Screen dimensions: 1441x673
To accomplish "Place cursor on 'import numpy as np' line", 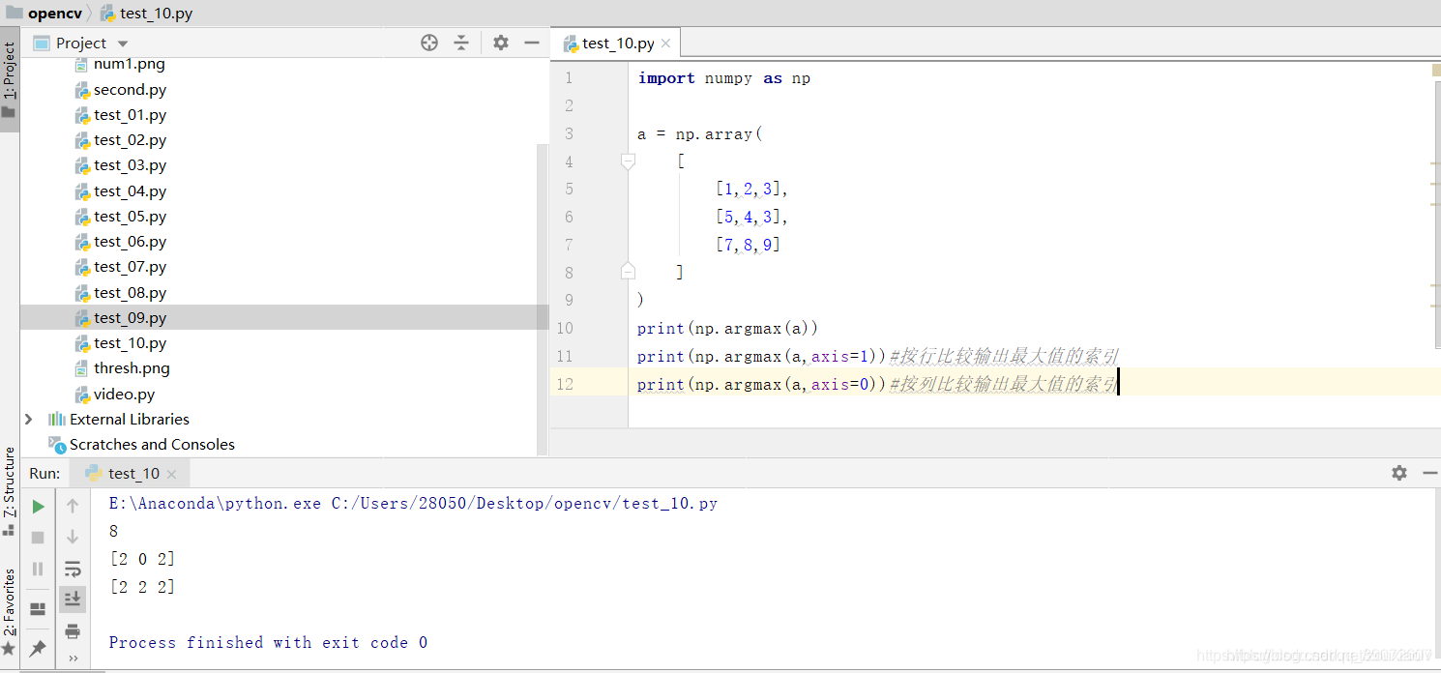I will click(723, 78).
